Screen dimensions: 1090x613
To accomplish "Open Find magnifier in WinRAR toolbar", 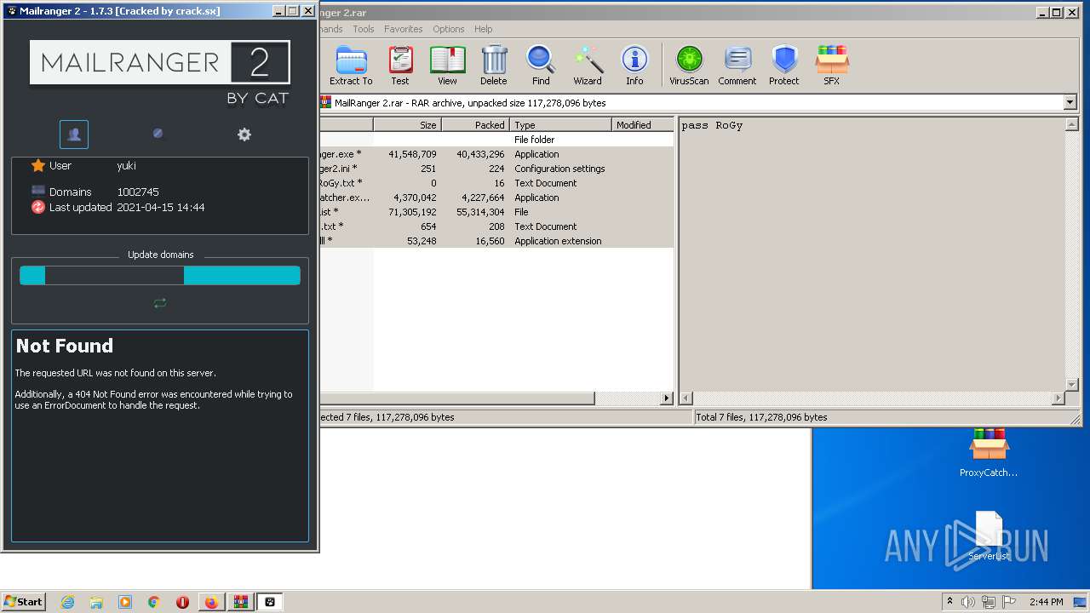I will point(541,66).
